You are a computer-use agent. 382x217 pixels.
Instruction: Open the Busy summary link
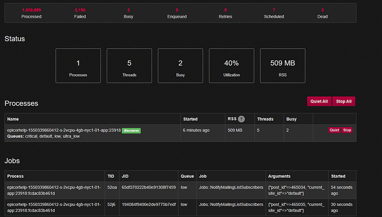point(128,13)
